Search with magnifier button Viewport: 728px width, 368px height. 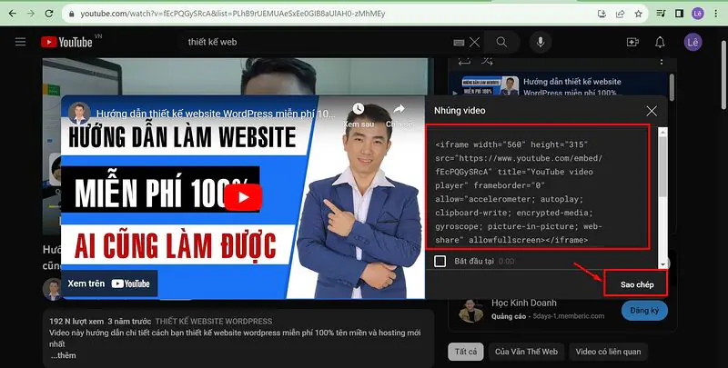(501, 42)
